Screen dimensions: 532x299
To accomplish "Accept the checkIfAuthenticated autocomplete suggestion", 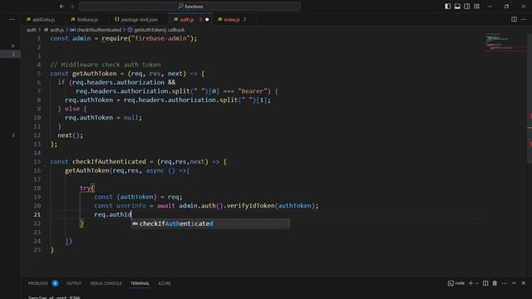I will click(x=210, y=223).
